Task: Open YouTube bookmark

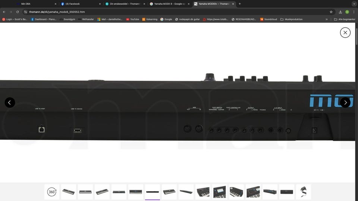Action: 132,19
